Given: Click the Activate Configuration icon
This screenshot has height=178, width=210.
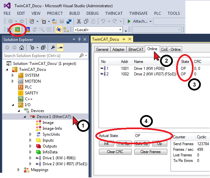Looking at the screenshot, I should click(10, 30).
